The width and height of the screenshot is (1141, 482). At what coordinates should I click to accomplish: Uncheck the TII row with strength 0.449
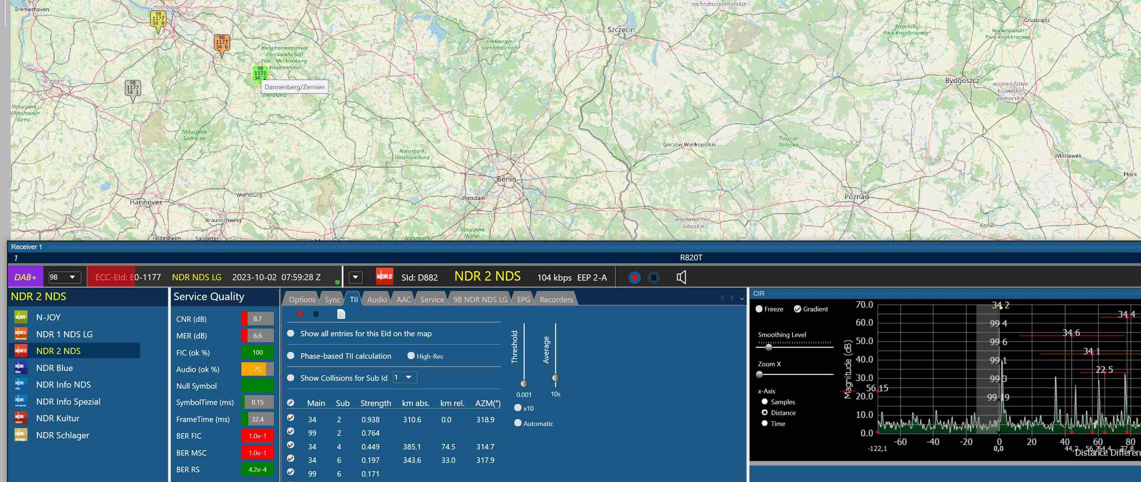291,445
